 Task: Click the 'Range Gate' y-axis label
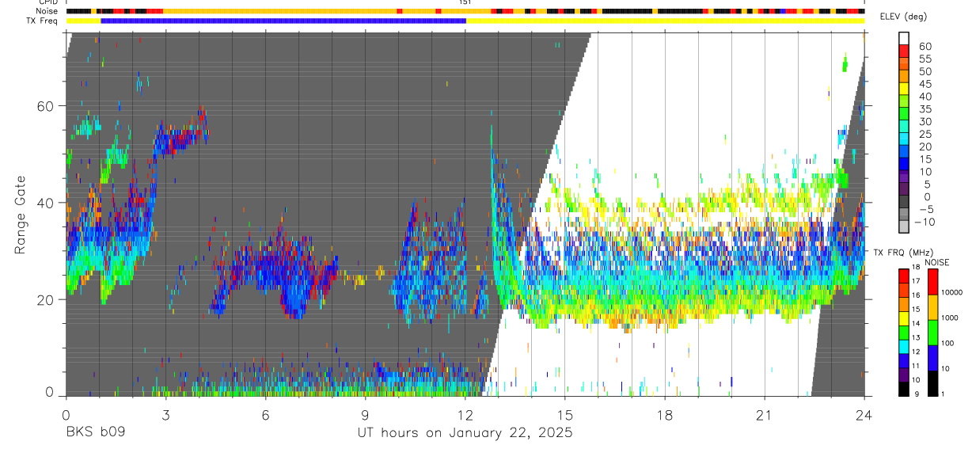(21, 215)
